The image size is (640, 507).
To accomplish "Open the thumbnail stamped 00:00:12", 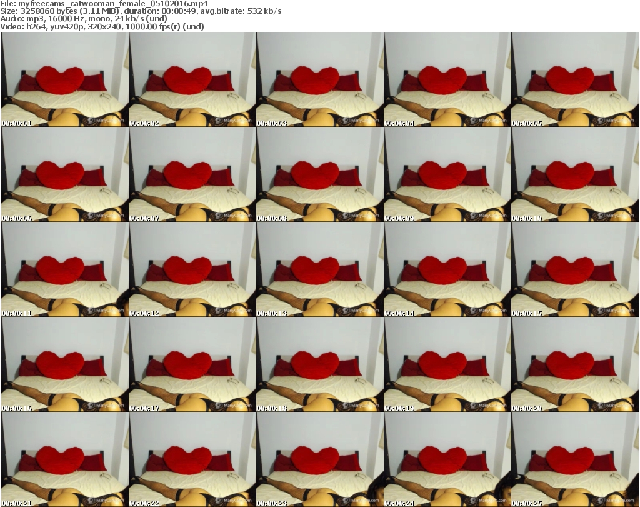I will [192, 269].
